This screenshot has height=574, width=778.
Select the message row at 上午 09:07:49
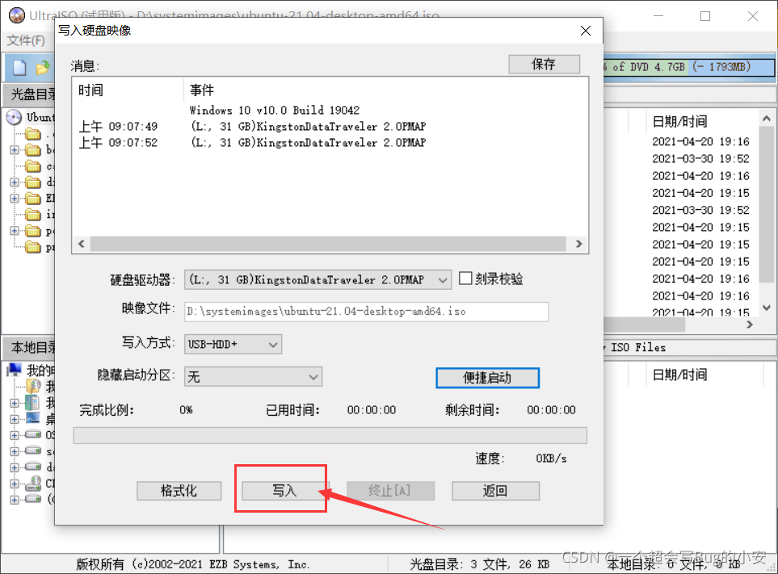pyautogui.click(x=252, y=127)
